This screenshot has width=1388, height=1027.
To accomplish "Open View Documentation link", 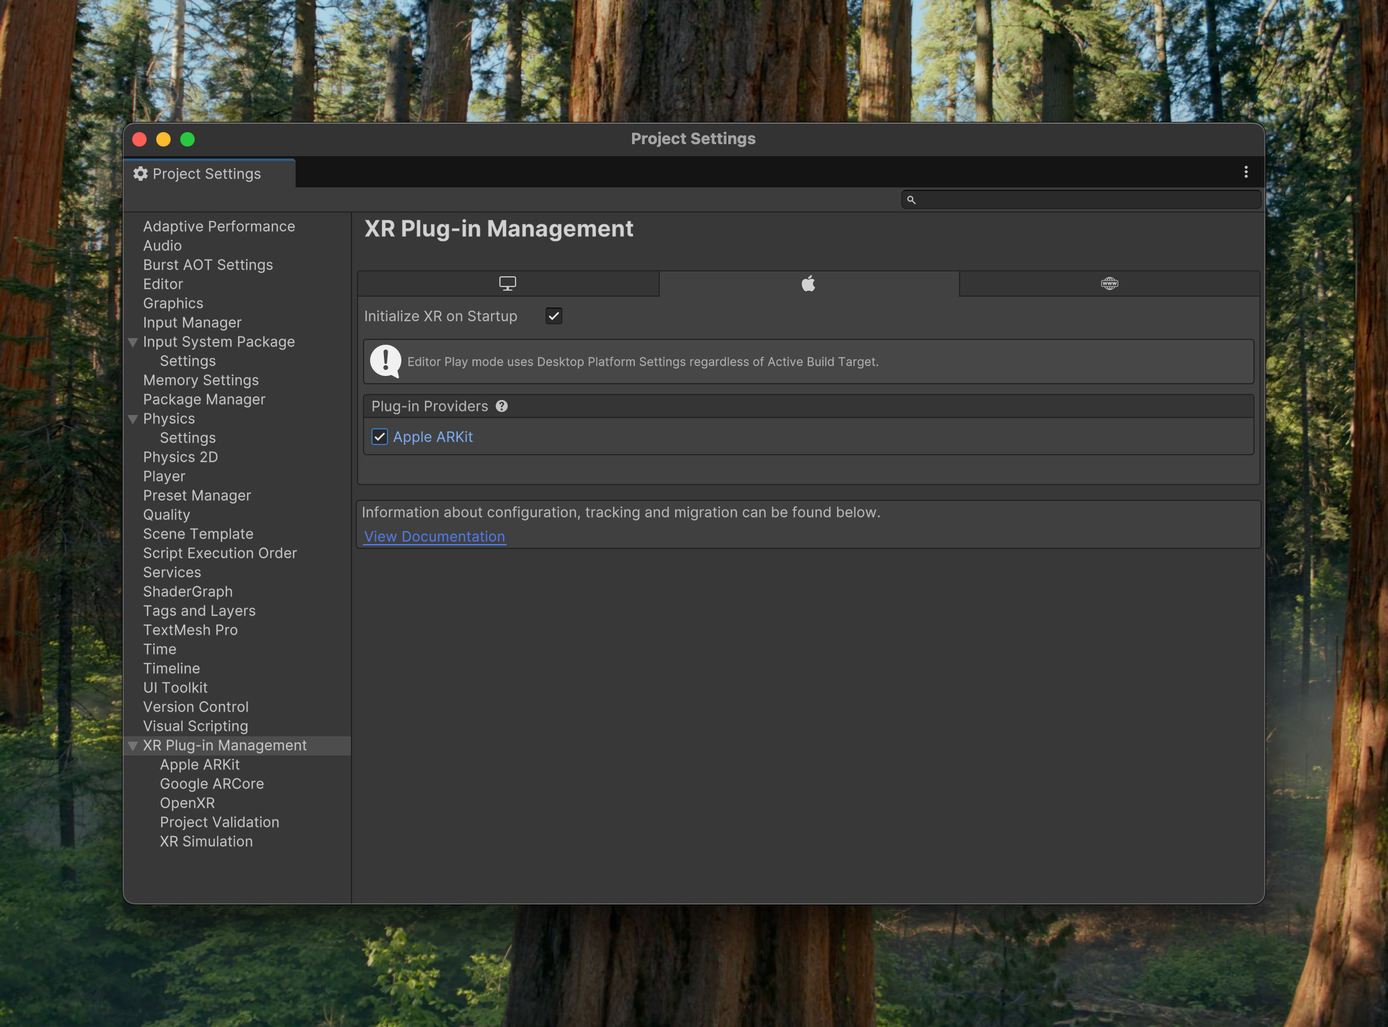I will [x=434, y=536].
